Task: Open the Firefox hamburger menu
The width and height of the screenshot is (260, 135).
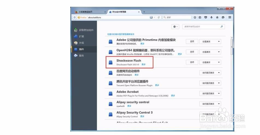Action: (230, 17)
